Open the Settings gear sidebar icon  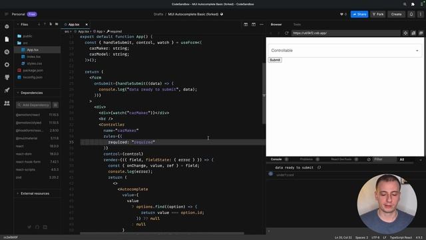pos(7,65)
